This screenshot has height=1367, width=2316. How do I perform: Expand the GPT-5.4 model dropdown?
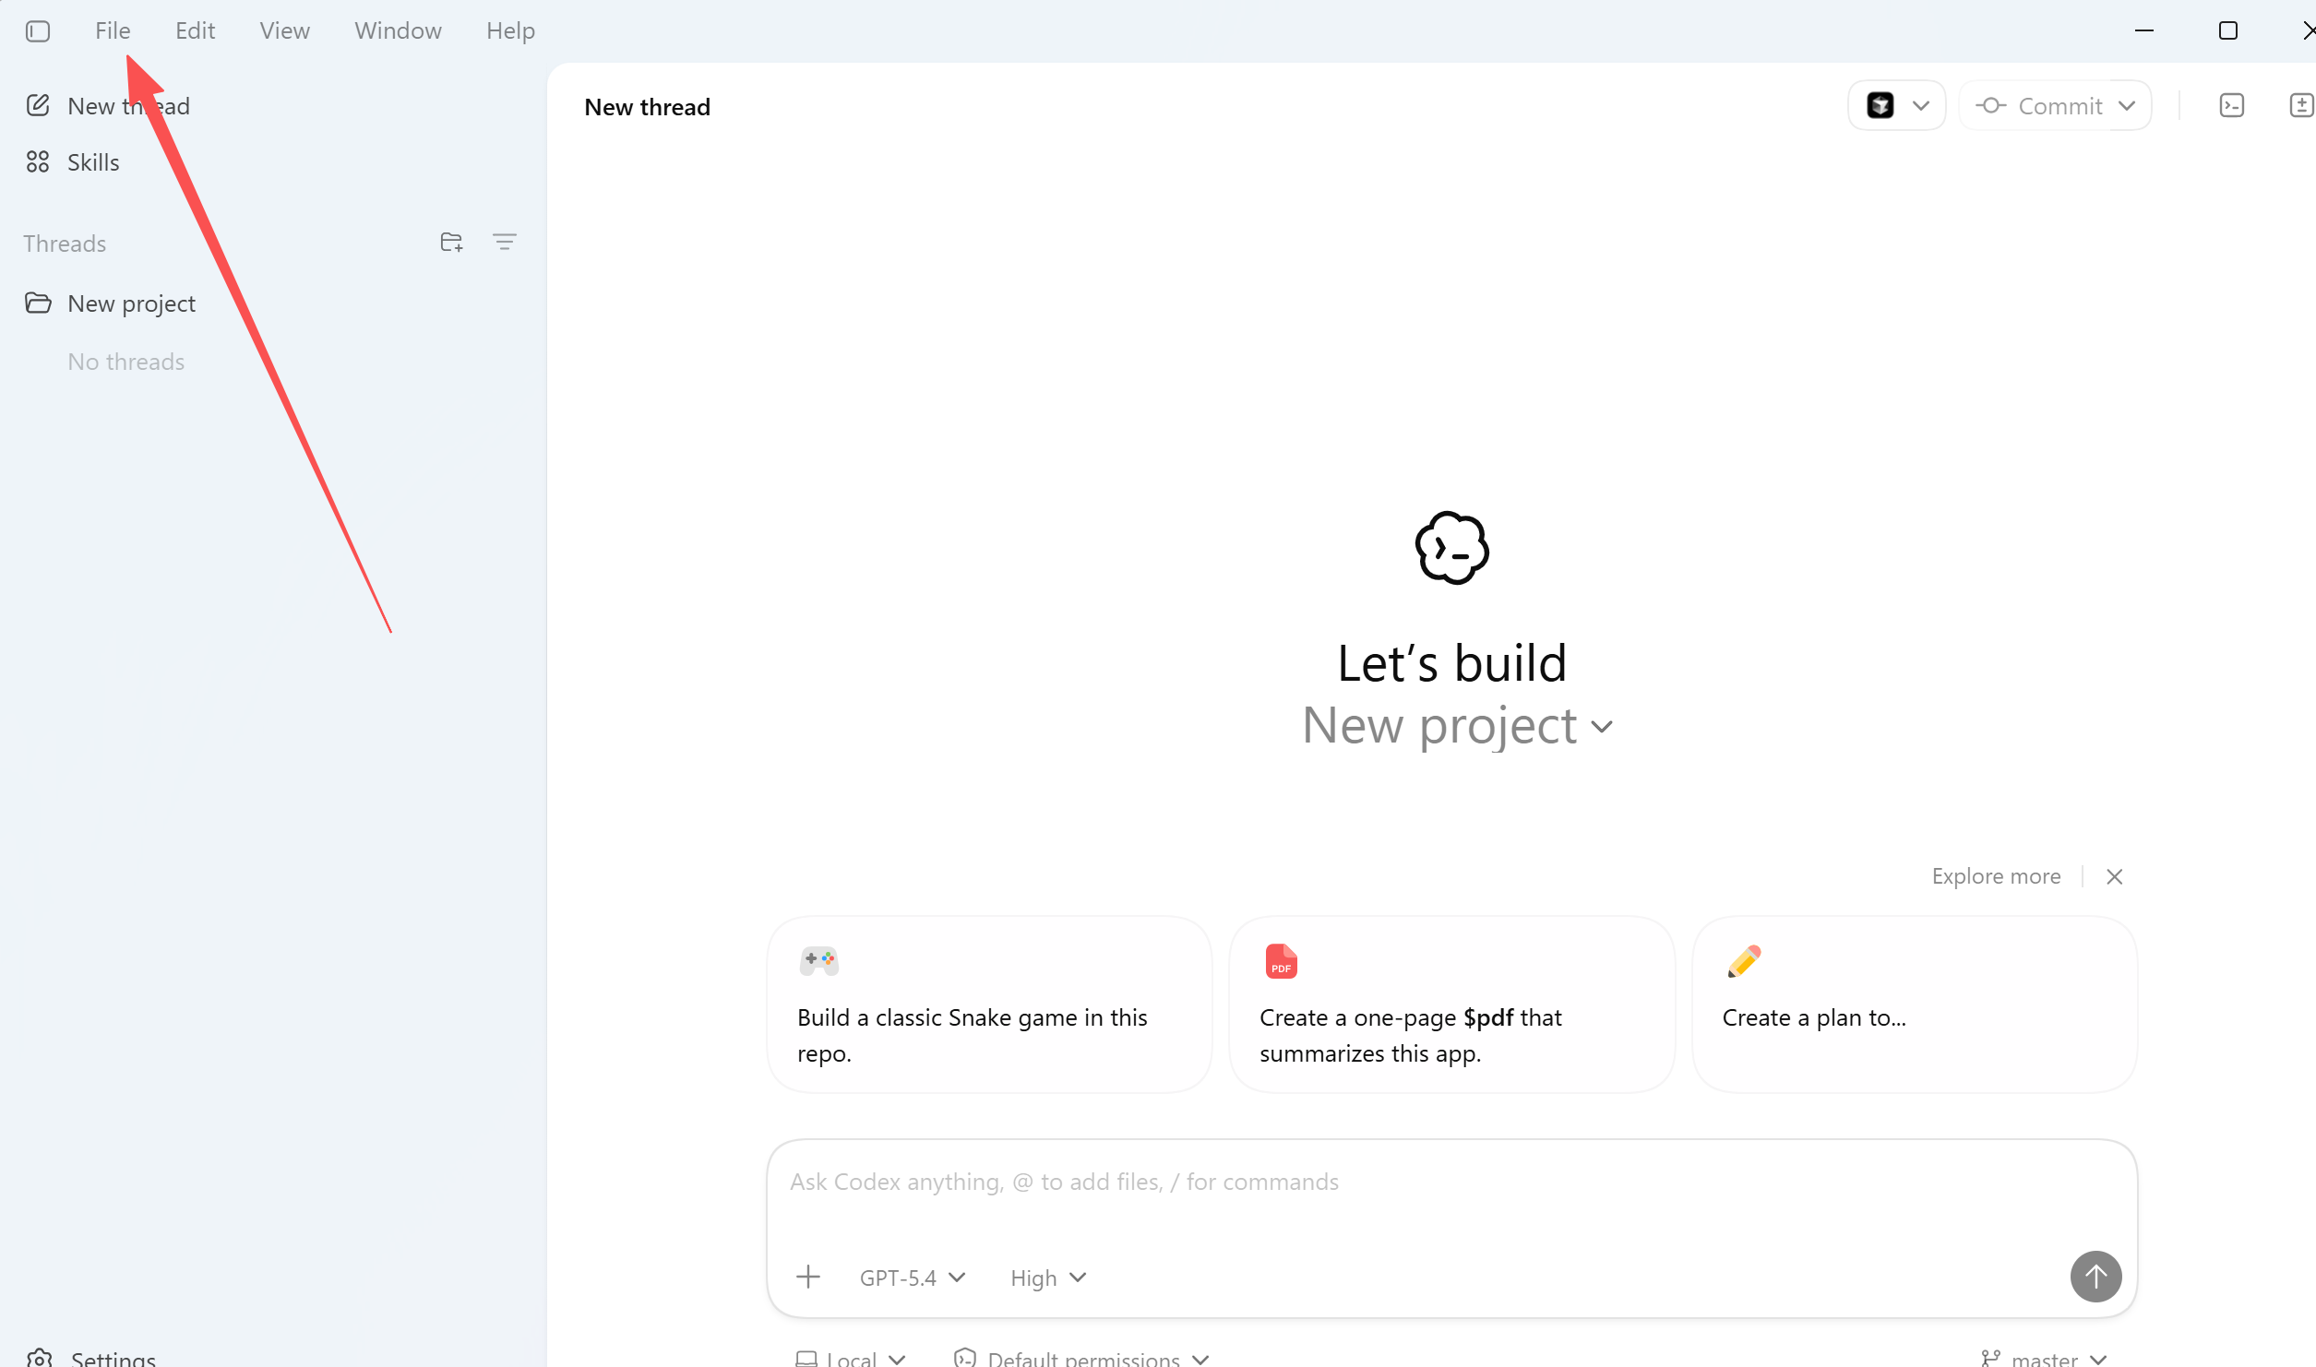point(912,1278)
